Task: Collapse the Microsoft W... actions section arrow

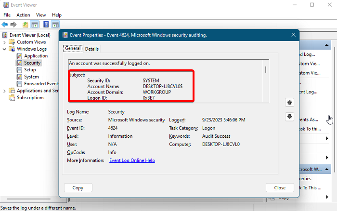Action: tap(327, 169)
